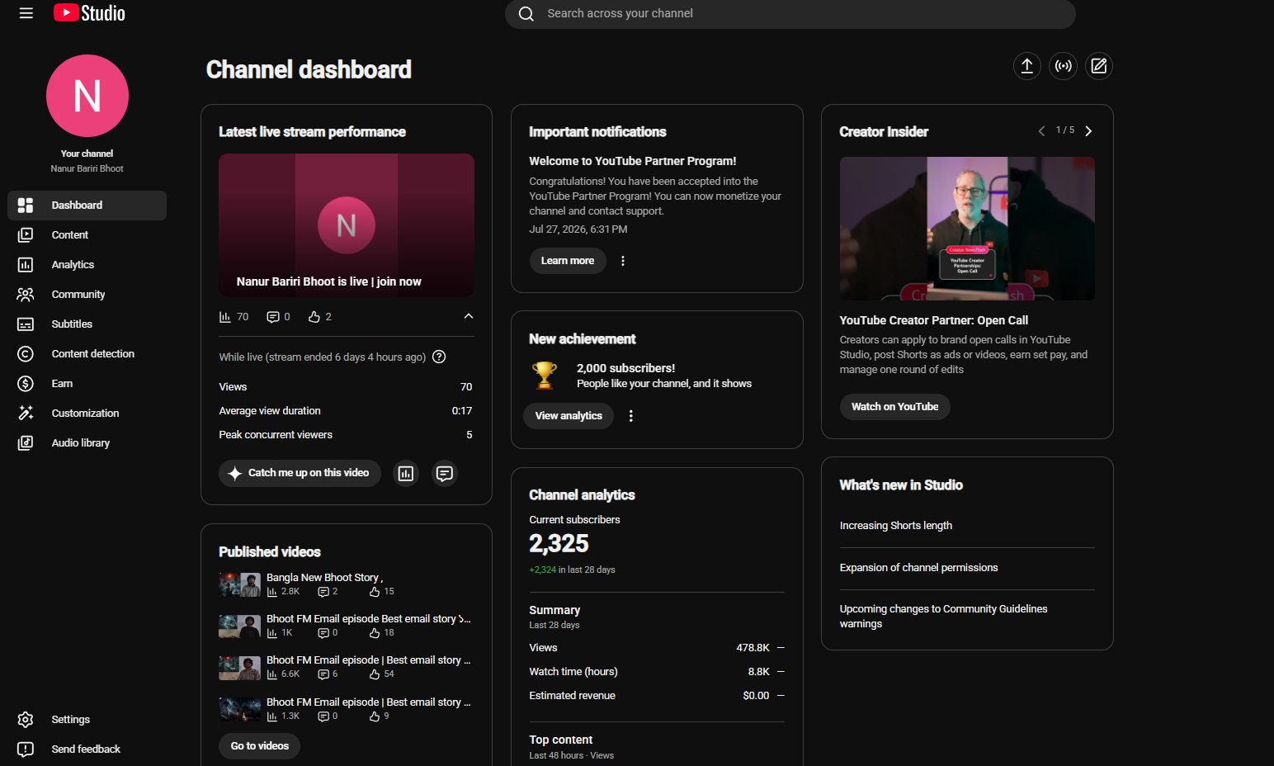Open the hamburger navigation menu
The height and width of the screenshot is (766, 1274).
click(26, 13)
